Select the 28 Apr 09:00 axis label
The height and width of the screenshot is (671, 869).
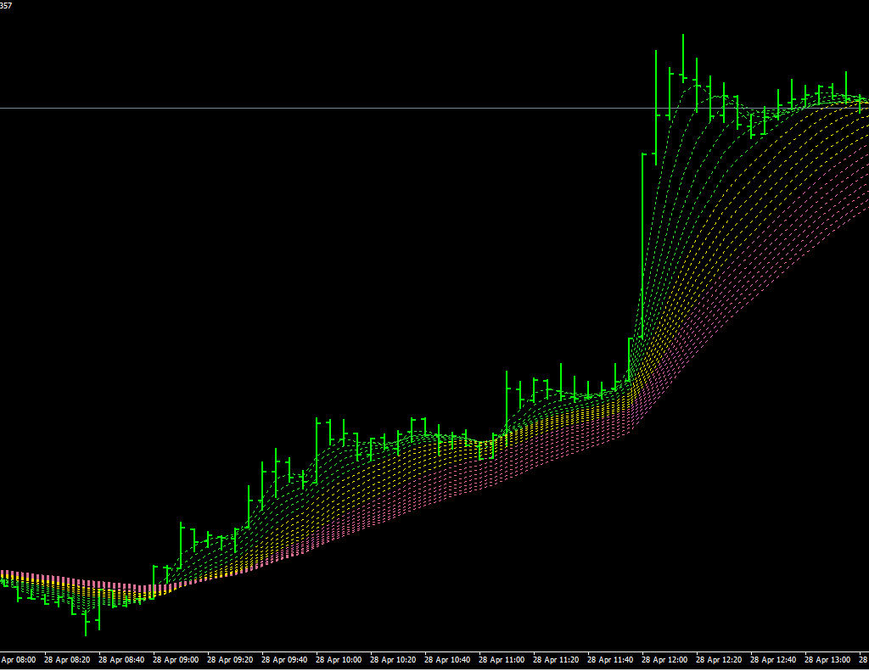(177, 659)
